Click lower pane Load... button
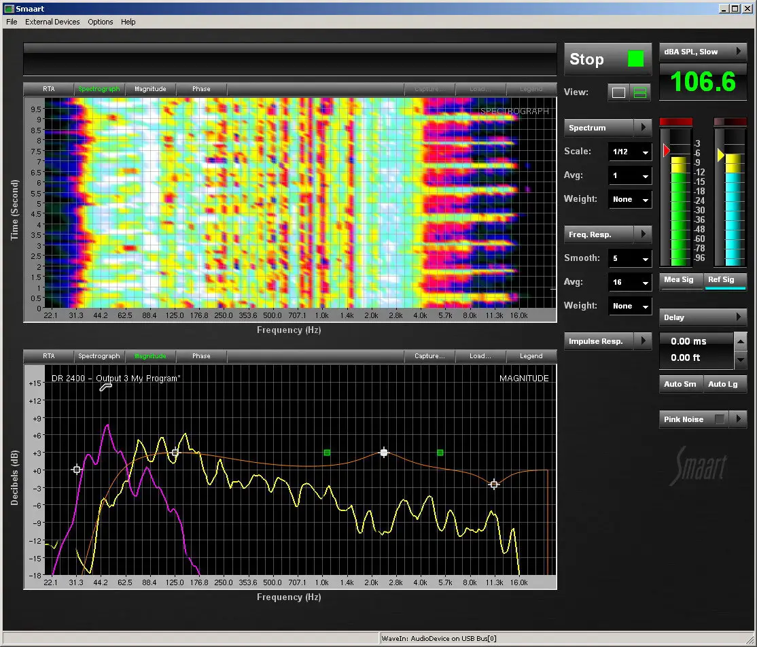Viewport: 757px width, 647px height. [480, 356]
